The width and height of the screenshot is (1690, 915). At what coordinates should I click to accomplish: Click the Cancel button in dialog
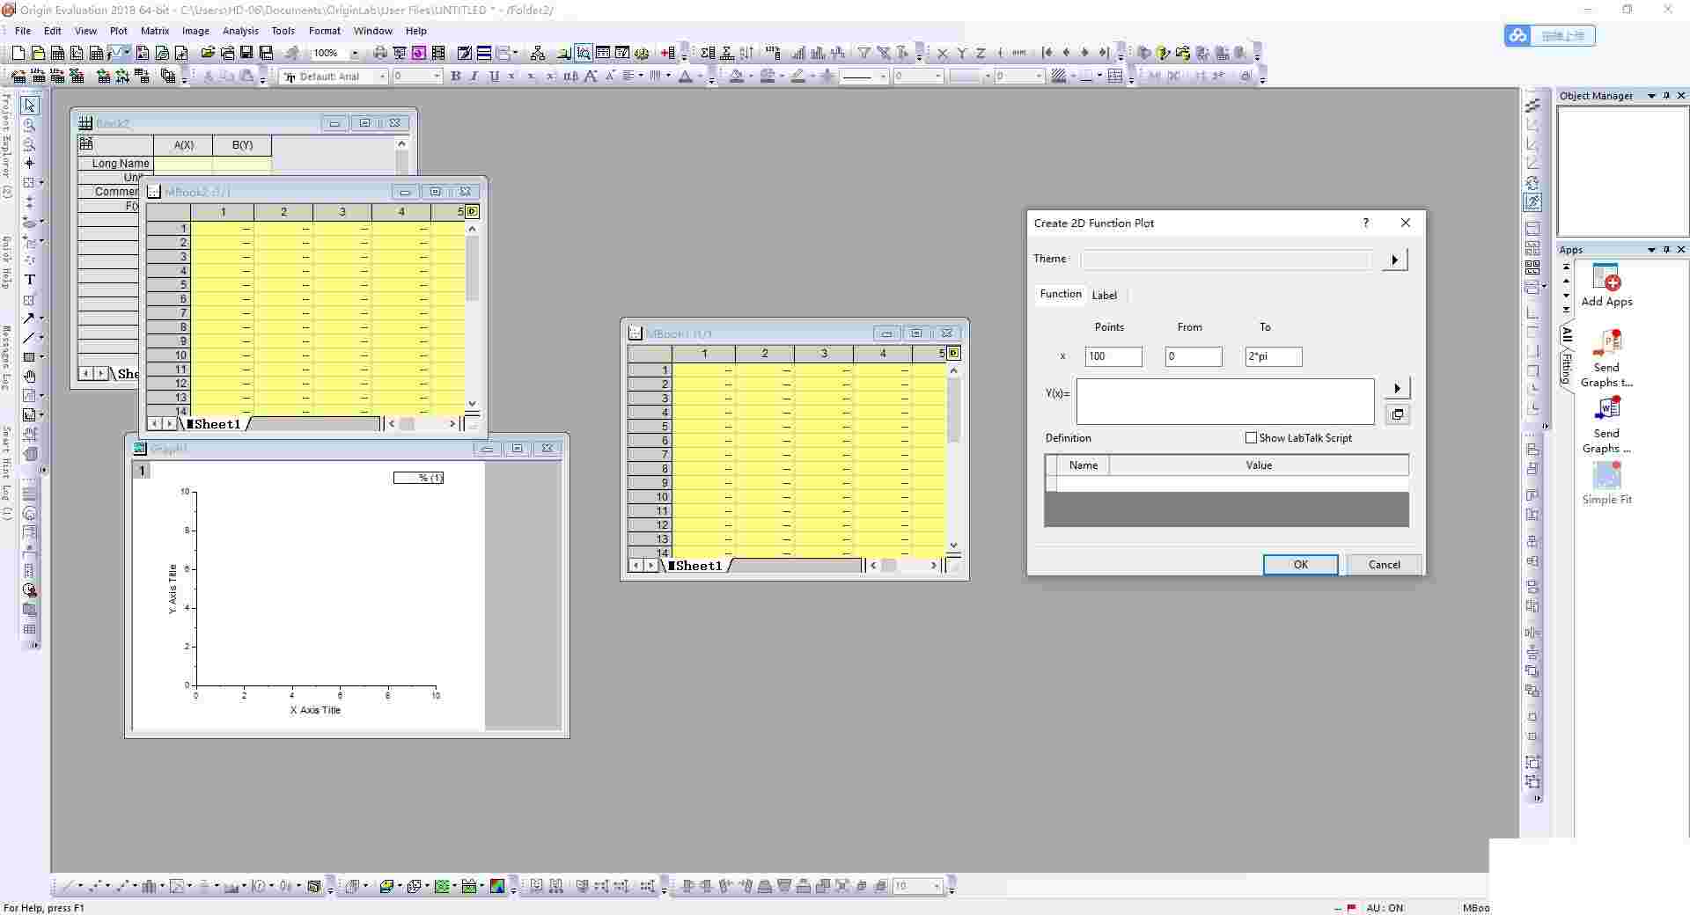[x=1384, y=565]
